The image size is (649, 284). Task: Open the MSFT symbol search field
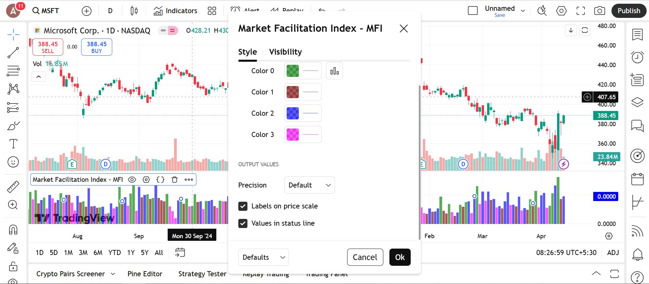46,11
